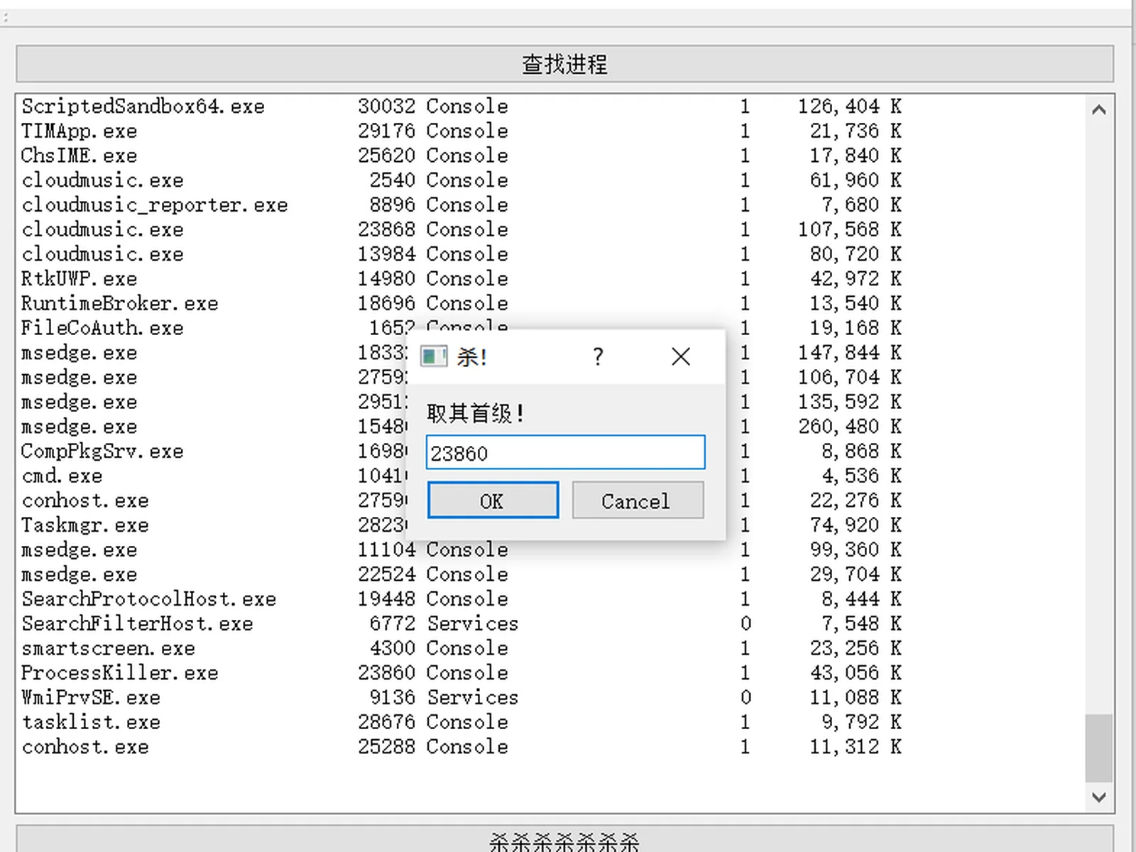Viewport: 1136px width, 852px height.
Task: Select the ChsIME.exe process row
Action: point(461,155)
